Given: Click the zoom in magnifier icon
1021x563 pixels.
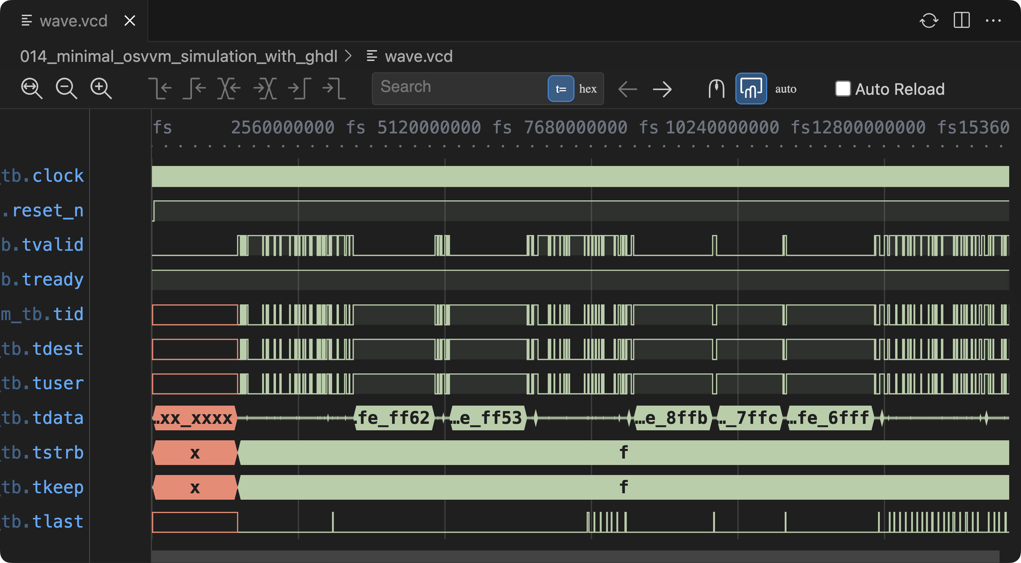Looking at the screenshot, I should click(x=101, y=88).
